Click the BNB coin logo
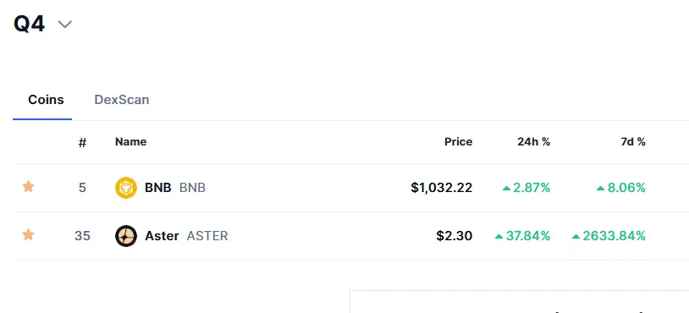Screen dimensions: 689x313 pyautogui.click(x=126, y=188)
